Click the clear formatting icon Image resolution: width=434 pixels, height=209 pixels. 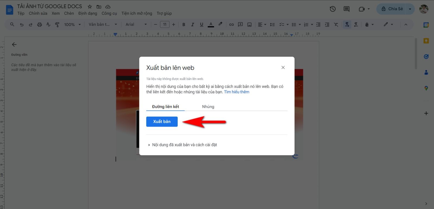click(x=336, y=24)
